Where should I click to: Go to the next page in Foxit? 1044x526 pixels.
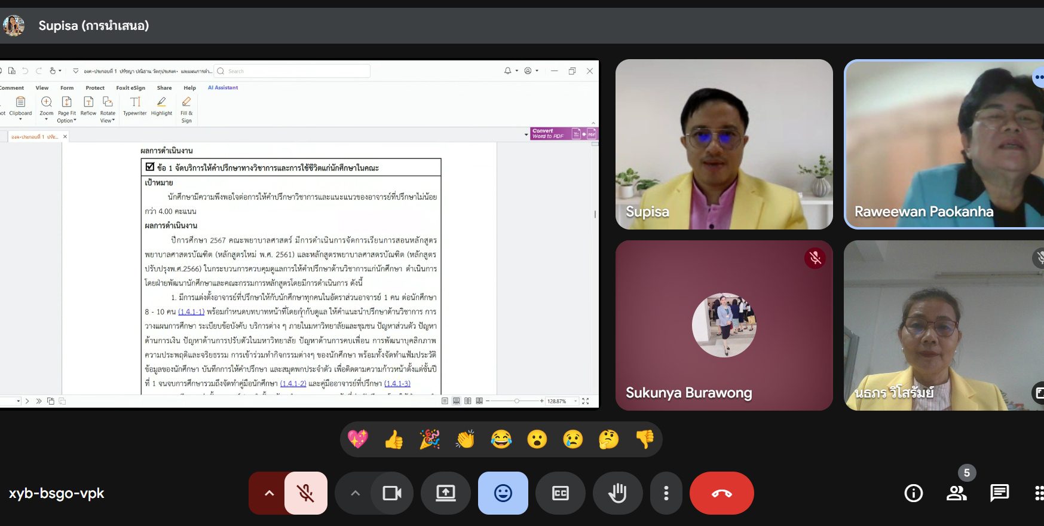pos(27,401)
